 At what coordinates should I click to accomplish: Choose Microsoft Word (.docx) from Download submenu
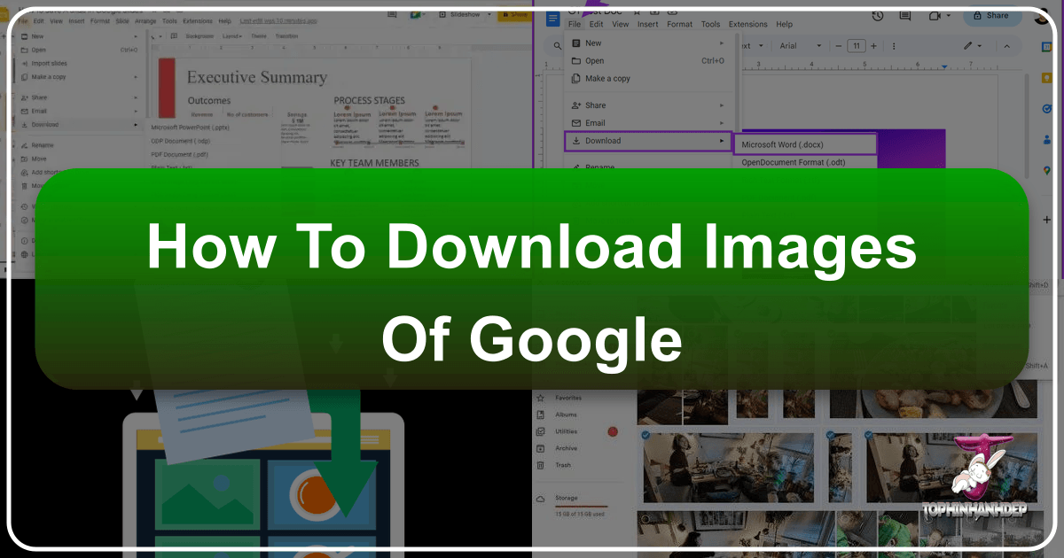pos(805,143)
